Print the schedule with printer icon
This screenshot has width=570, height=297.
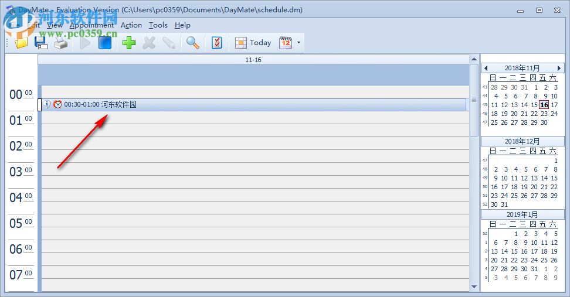[x=61, y=43]
